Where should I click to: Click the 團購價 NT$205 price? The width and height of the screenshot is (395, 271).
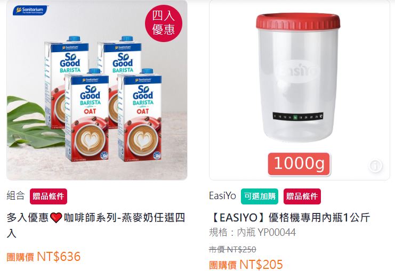246,265
